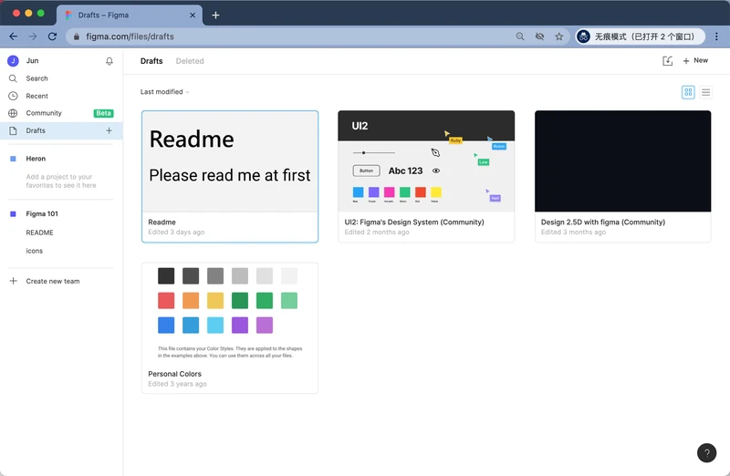Click the crossed-out eye tracking icon

click(539, 36)
